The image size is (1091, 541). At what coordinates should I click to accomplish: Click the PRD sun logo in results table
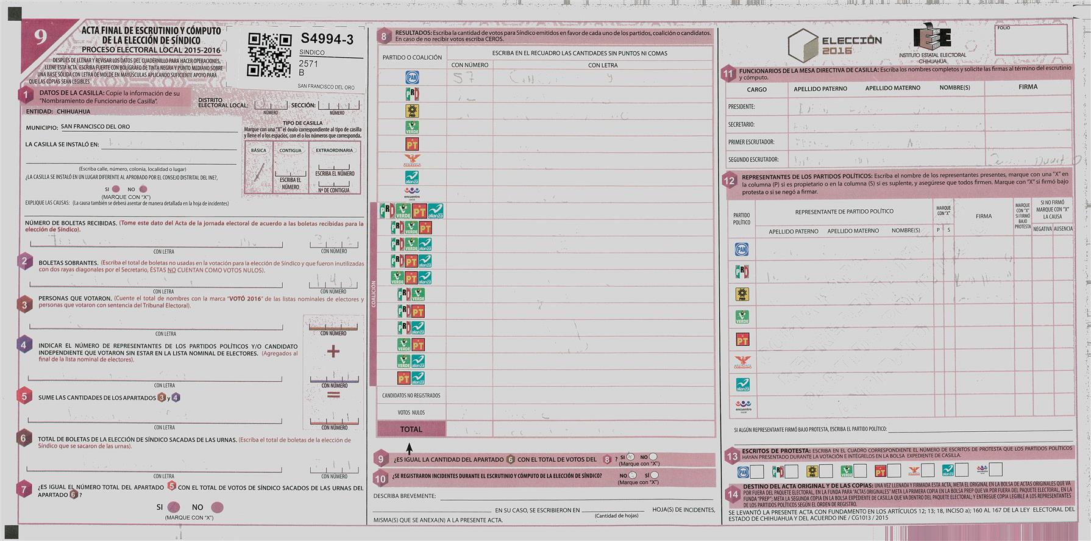(412, 111)
